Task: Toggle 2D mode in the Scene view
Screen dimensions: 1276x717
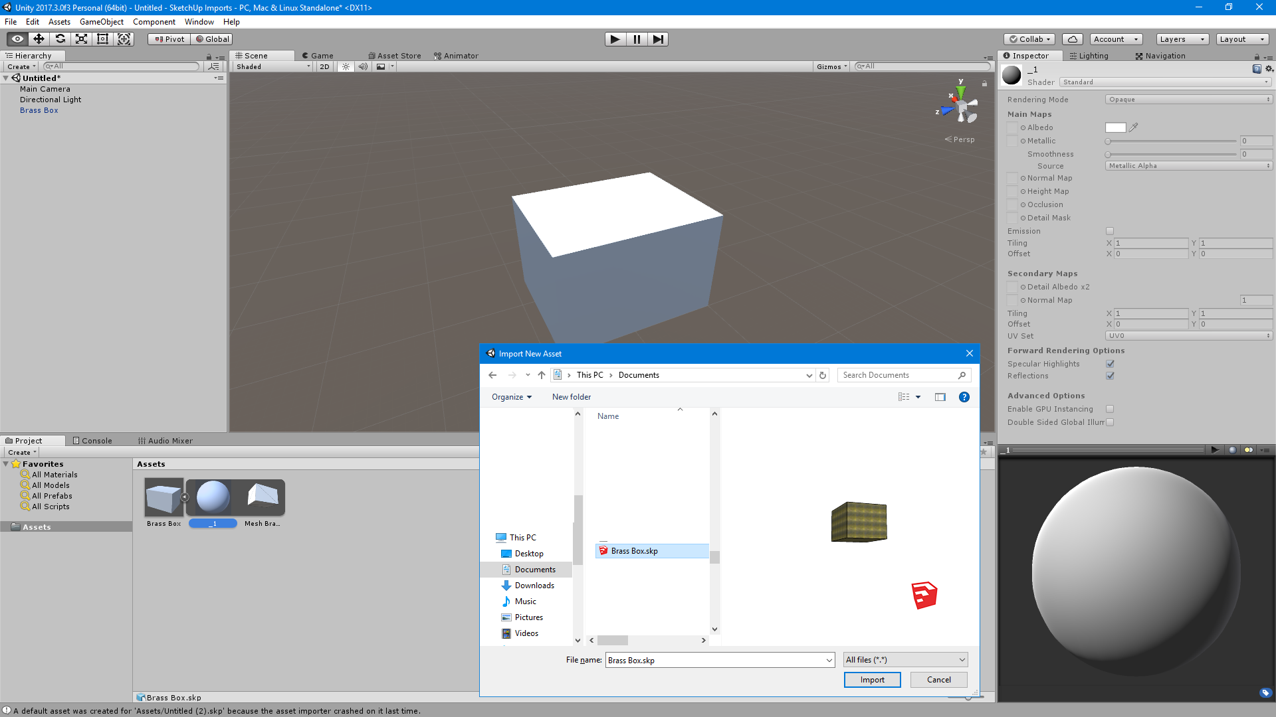Action: pyautogui.click(x=324, y=66)
